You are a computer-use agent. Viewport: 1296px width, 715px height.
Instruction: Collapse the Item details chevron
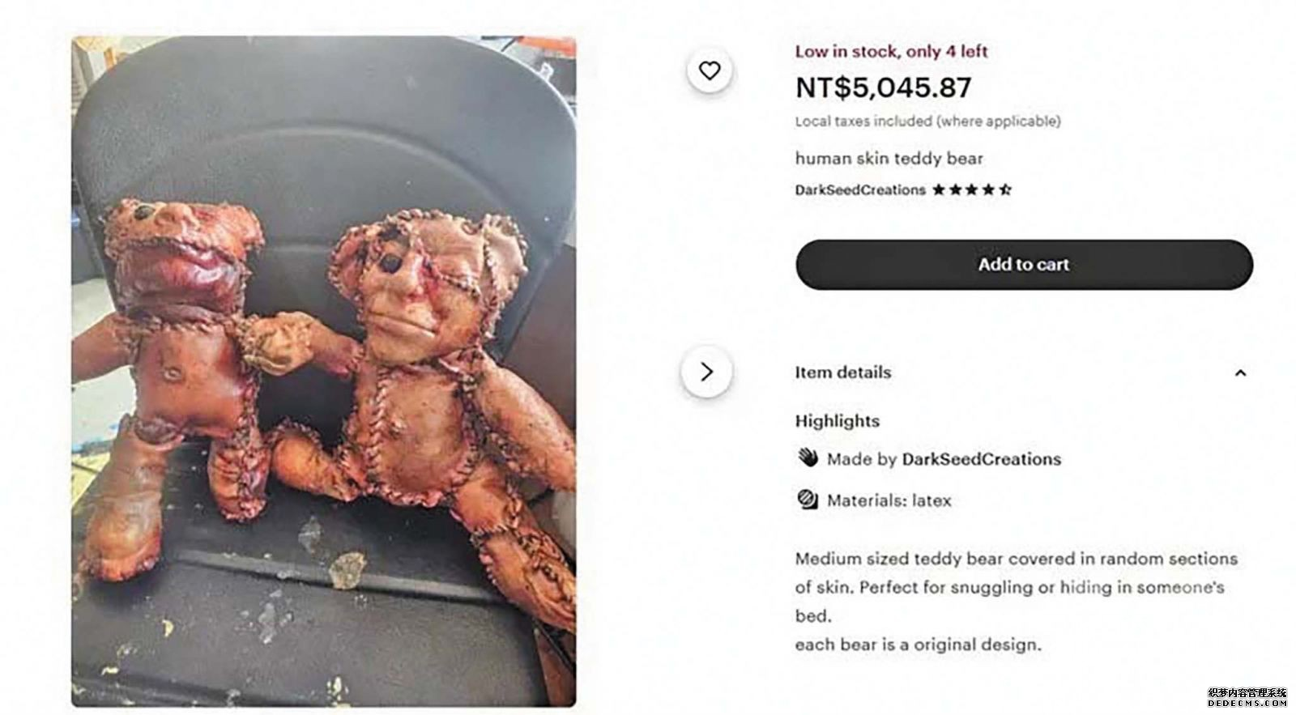[1240, 373]
